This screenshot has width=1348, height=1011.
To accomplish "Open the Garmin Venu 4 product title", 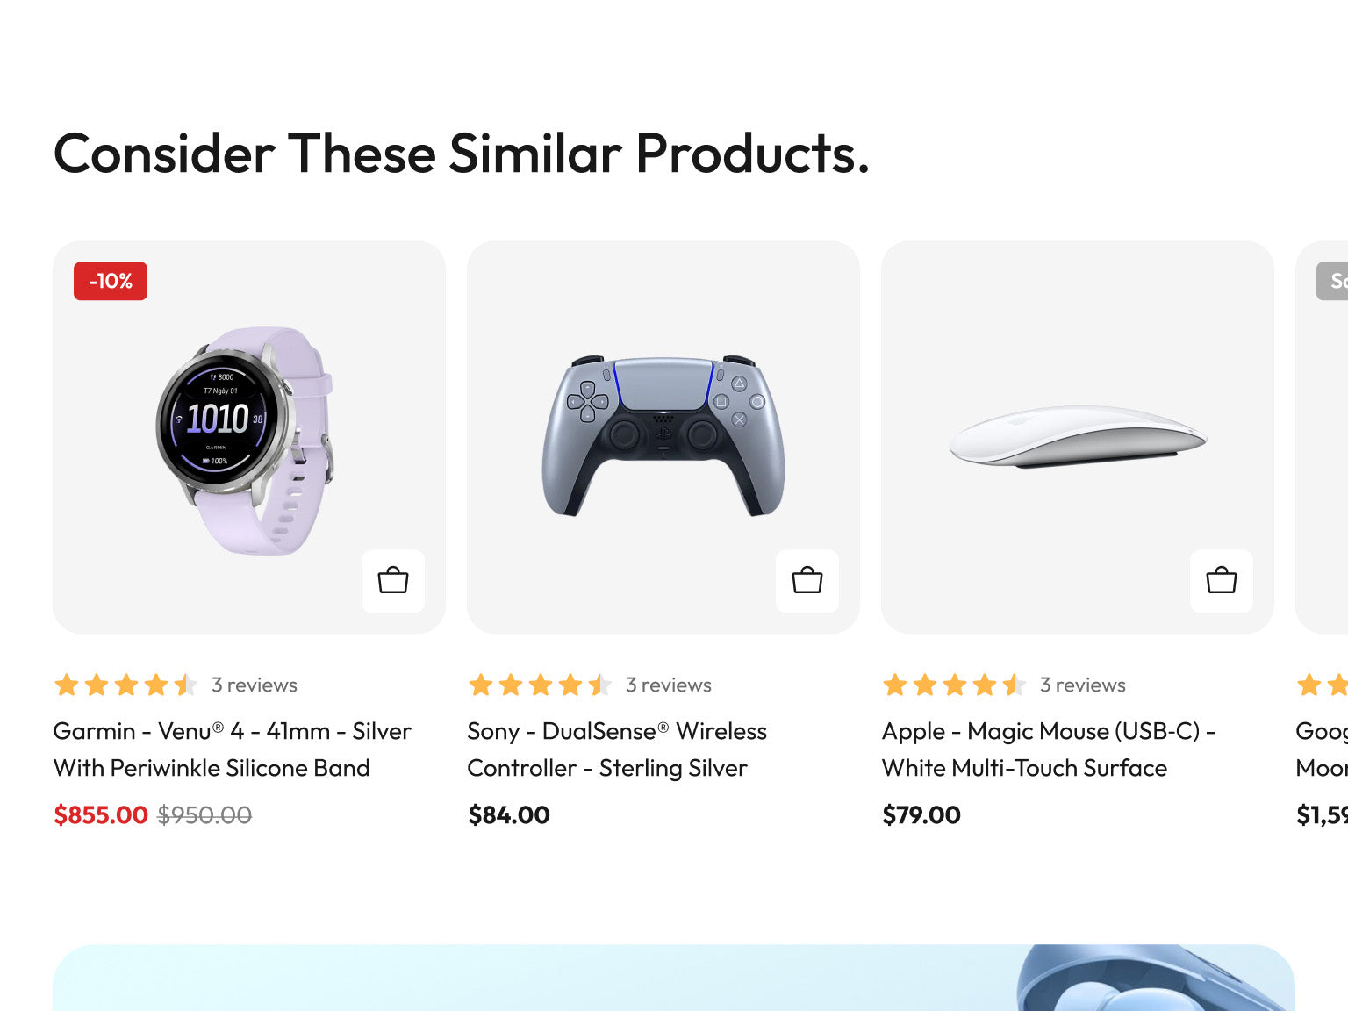I will (232, 749).
